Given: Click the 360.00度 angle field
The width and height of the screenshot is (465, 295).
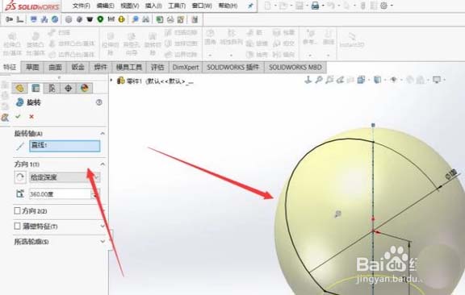Looking at the screenshot, I should point(60,194).
